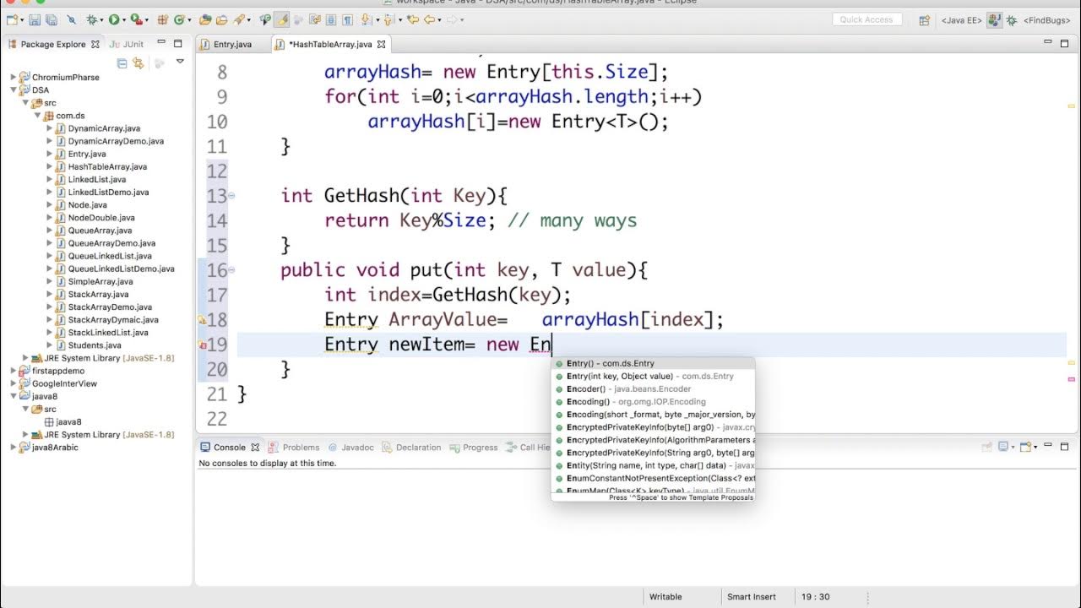Open the Java EE perspective
This screenshot has width=1081, height=608.
click(x=962, y=19)
